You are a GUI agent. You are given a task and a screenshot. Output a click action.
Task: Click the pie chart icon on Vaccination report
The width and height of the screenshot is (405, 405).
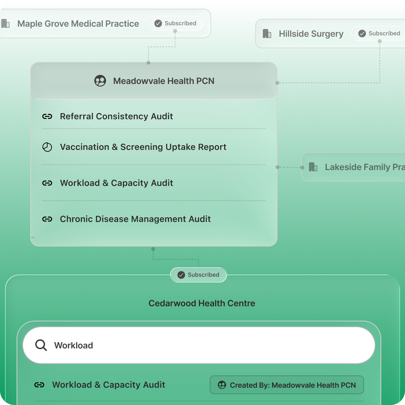click(47, 147)
